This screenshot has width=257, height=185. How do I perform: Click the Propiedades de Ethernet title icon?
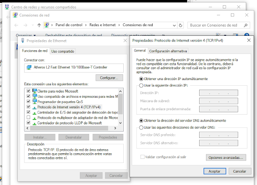pos(23,40)
